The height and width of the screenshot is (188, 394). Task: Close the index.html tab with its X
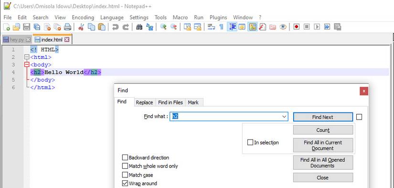click(x=66, y=40)
